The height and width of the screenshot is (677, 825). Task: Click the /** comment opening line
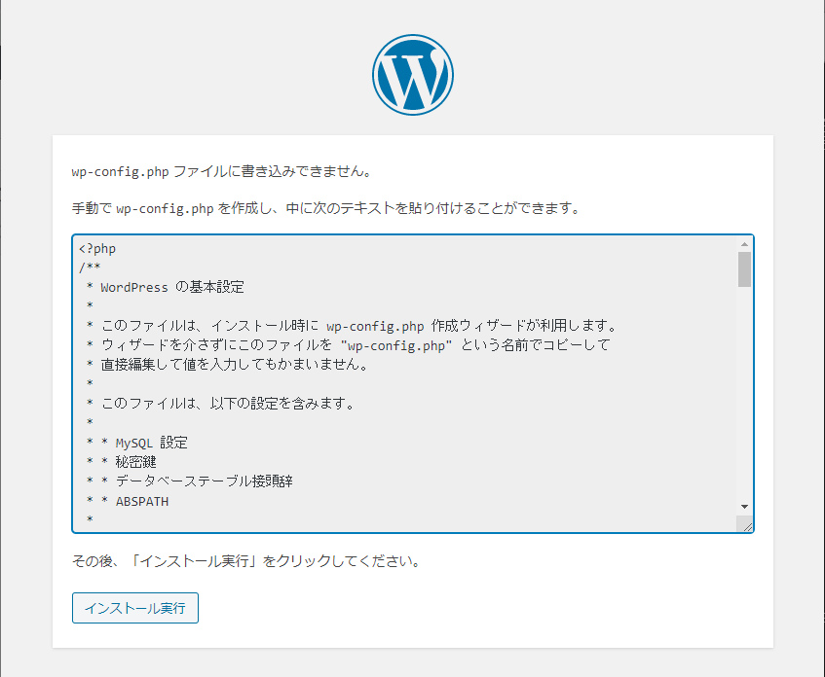(90, 267)
